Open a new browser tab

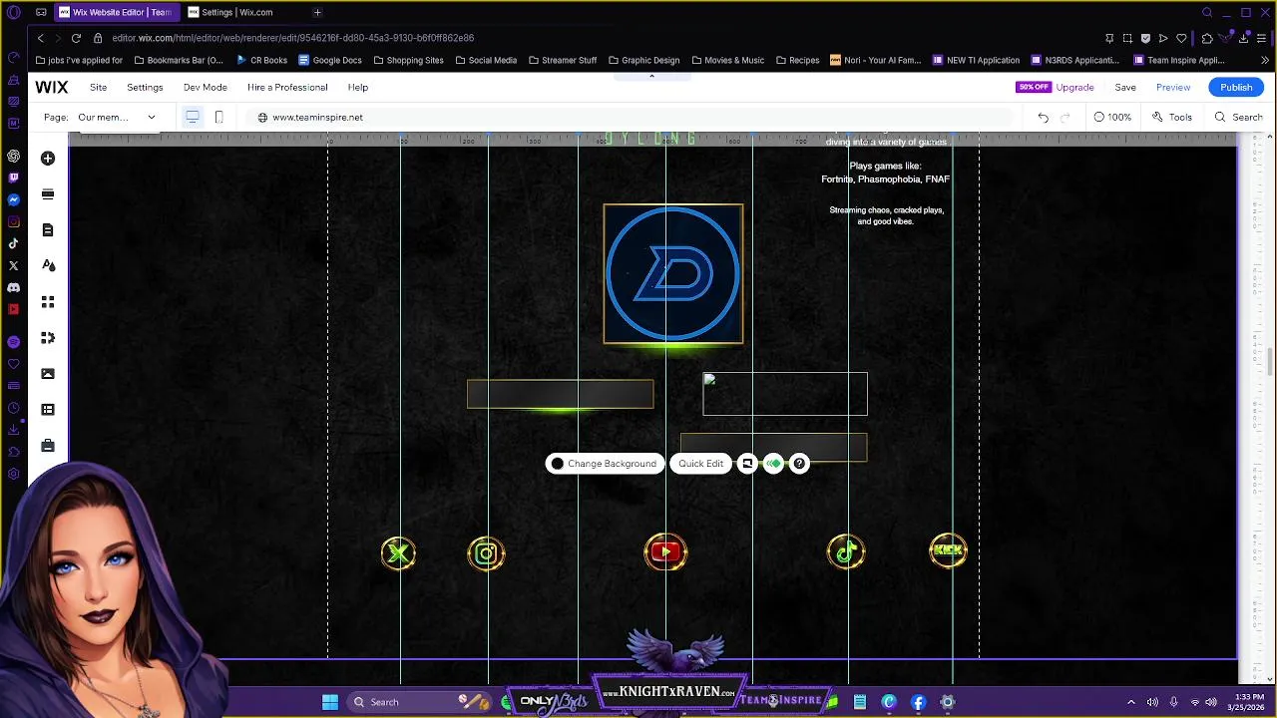coord(317,12)
